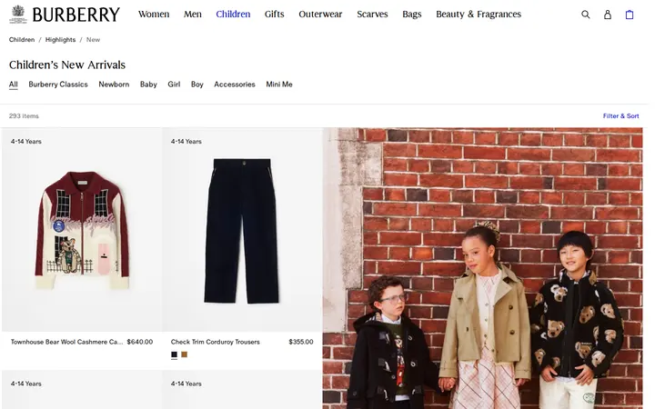This screenshot has height=409, width=655.
Task: Select the Boy tab
Action: (x=197, y=85)
